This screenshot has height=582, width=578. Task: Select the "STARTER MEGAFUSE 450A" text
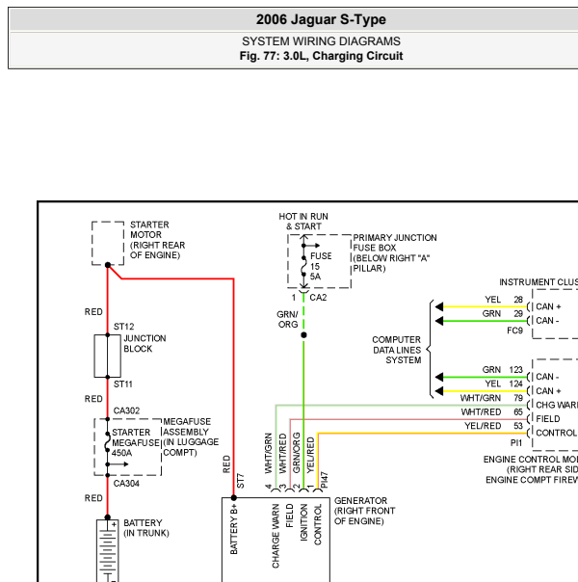[x=136, y=443]
